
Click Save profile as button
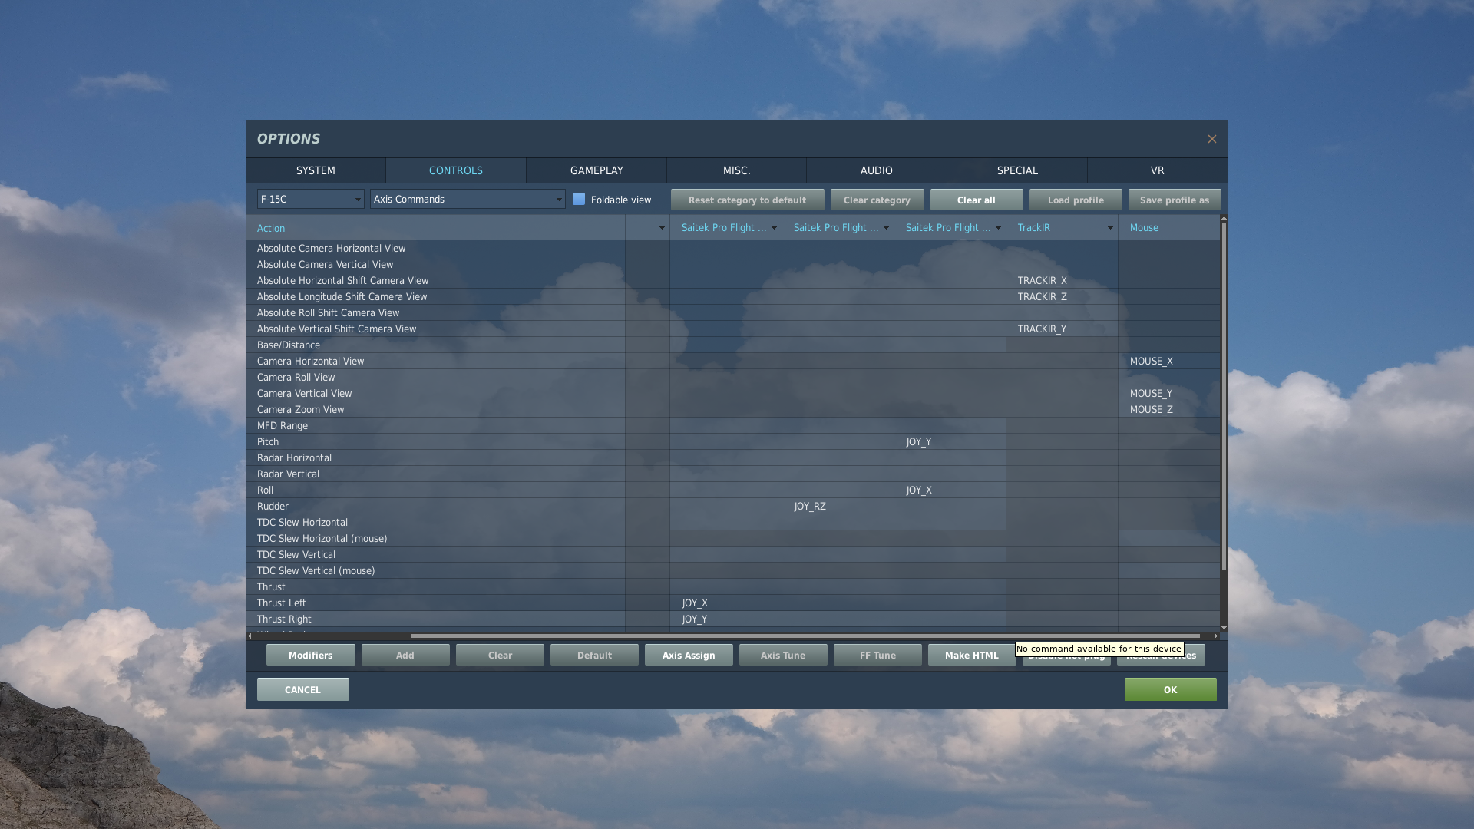(x=1175, y=200)
